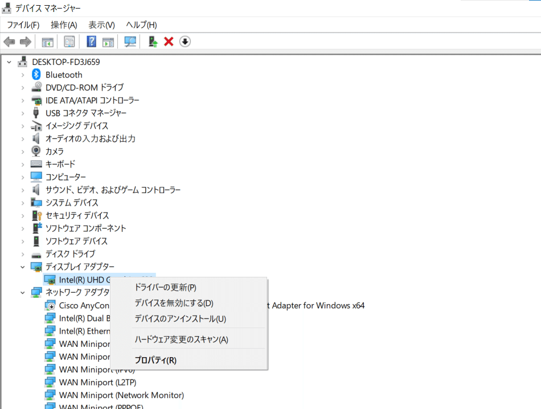
Task: Click the Bluetooth category icon
Action: [36, 75]
